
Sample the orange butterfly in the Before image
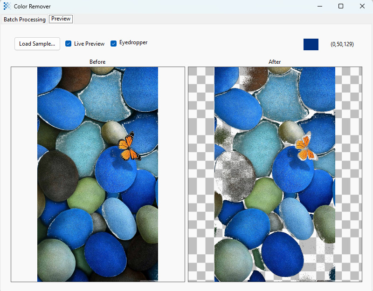(129, 147)
